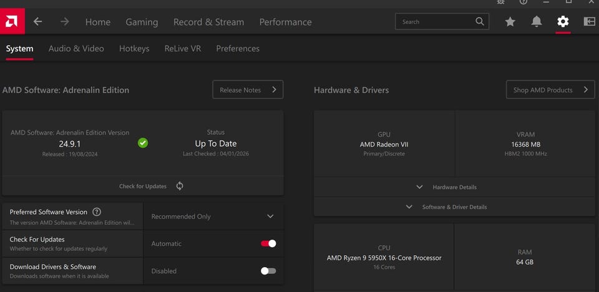The height and width of the screenshot is (292, 599).
Task: Go back with the left arrow
Action: point(38,22)
